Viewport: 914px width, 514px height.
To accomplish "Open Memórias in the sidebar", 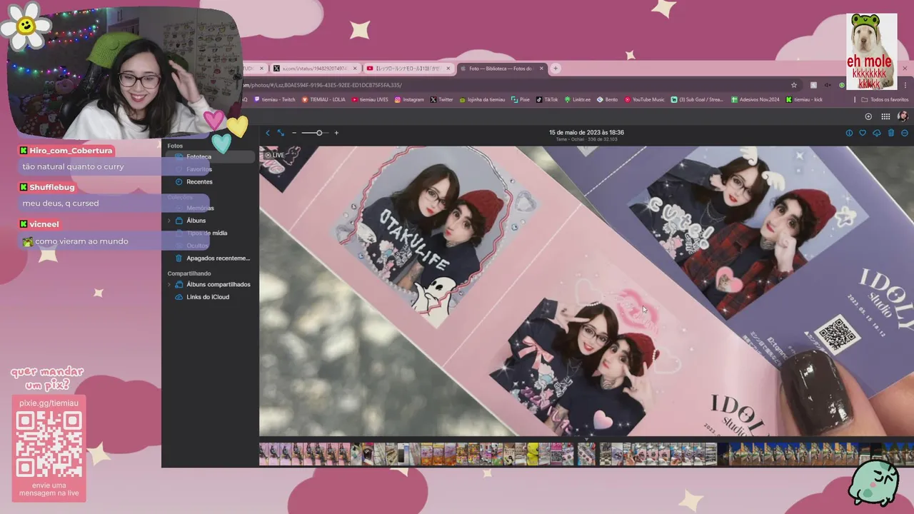I will [x=200, y=208].
